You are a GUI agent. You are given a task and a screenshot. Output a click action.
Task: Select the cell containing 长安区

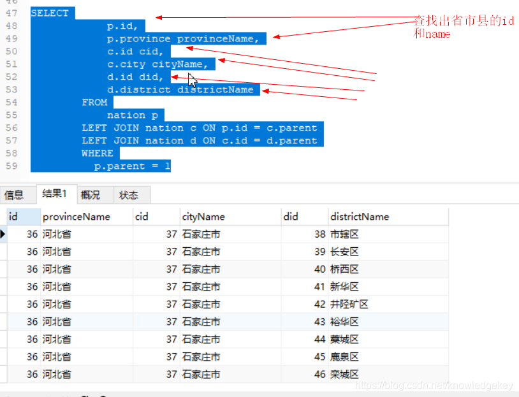[x=346, y=252]
